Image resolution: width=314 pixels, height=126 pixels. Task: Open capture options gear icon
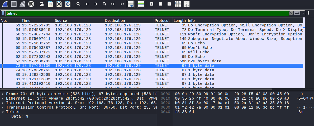click(31, 4)
